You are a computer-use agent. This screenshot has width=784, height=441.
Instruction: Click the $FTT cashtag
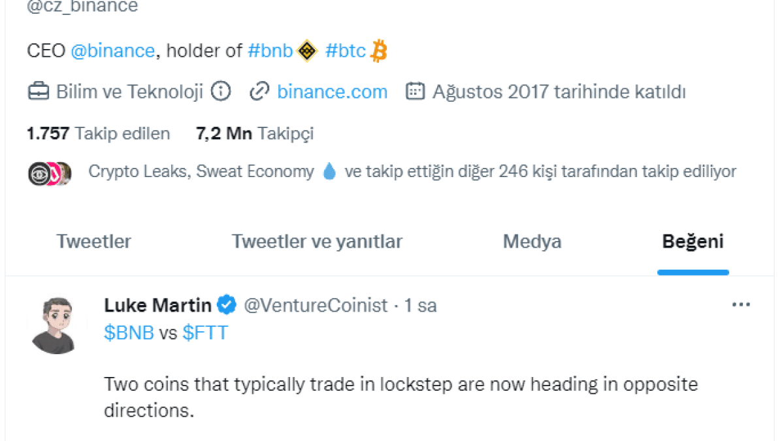[x=205, y=333]
